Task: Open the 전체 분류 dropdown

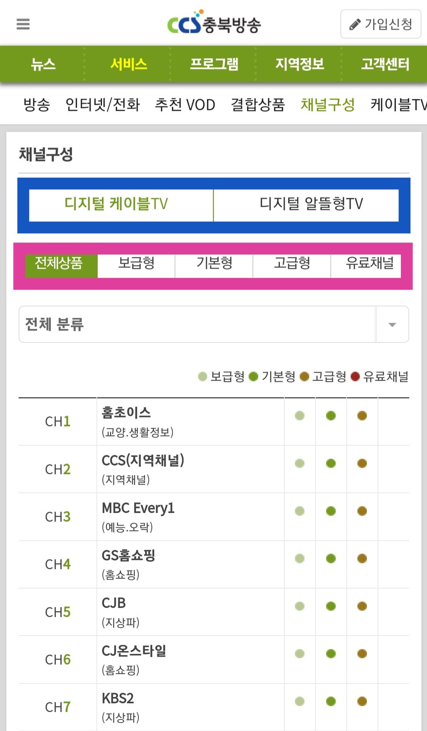Action: point(213,324)
